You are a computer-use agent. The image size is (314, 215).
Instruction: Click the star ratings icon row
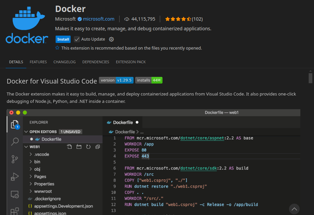pos(178,19)
